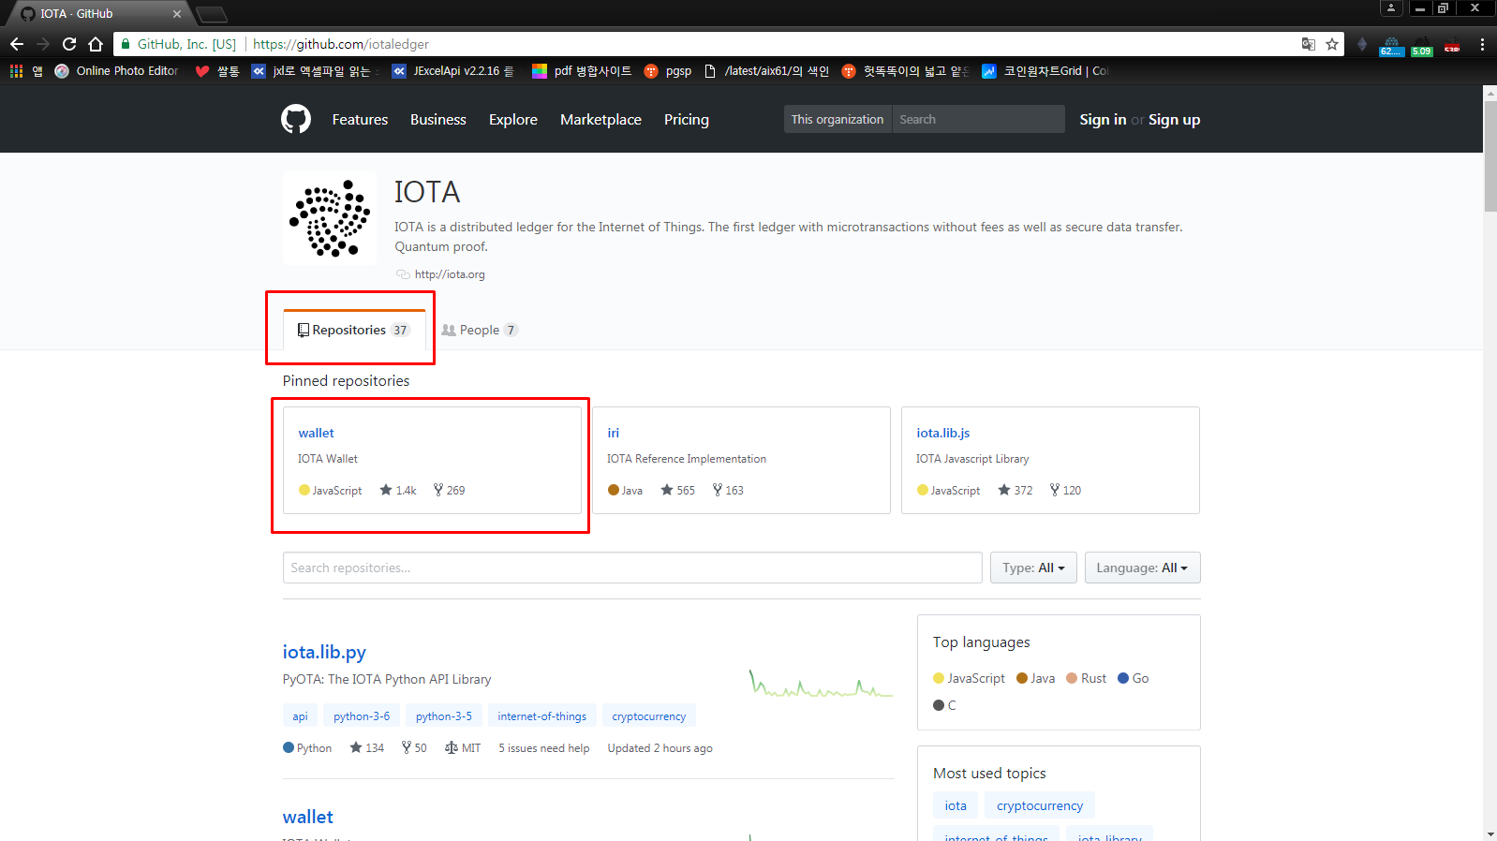This screenshot has width=1497, height=841.
Task: Open the http://iota.org website link
Action: (450, 274)
